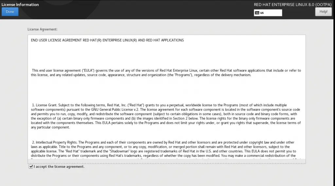Click the blue Done button
The height and width of the screenshot is (186, 335).
pyautogui.click(x=10, y=12)
